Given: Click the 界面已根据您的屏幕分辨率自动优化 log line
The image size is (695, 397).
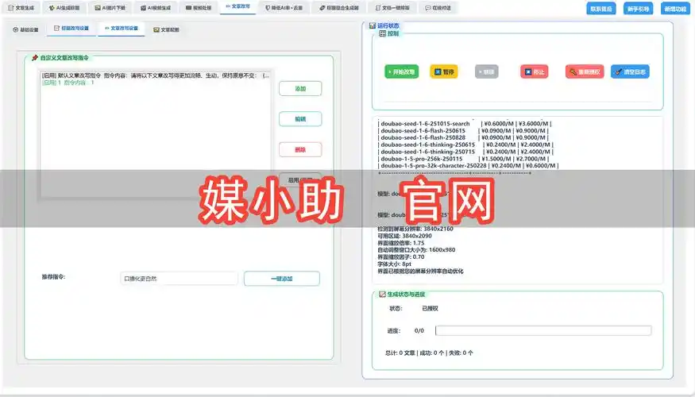Looking at the screenshot, I should click(420, 272).
